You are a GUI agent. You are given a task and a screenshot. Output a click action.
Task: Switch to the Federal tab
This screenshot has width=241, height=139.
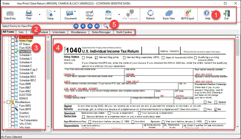pos(44,32)
